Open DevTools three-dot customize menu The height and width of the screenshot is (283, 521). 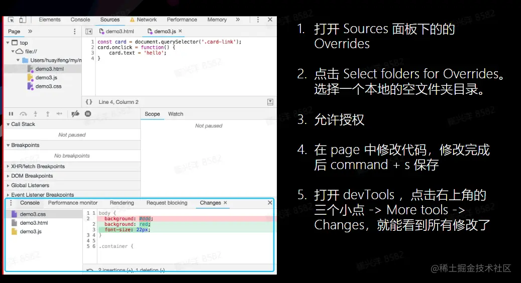coord(258,20)
